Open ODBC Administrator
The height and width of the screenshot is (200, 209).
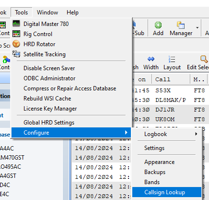click(x=71, y=78)
